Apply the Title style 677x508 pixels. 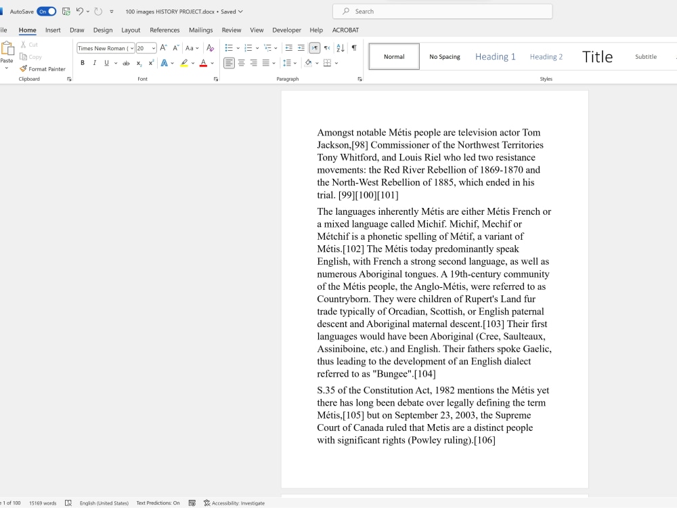597,57
